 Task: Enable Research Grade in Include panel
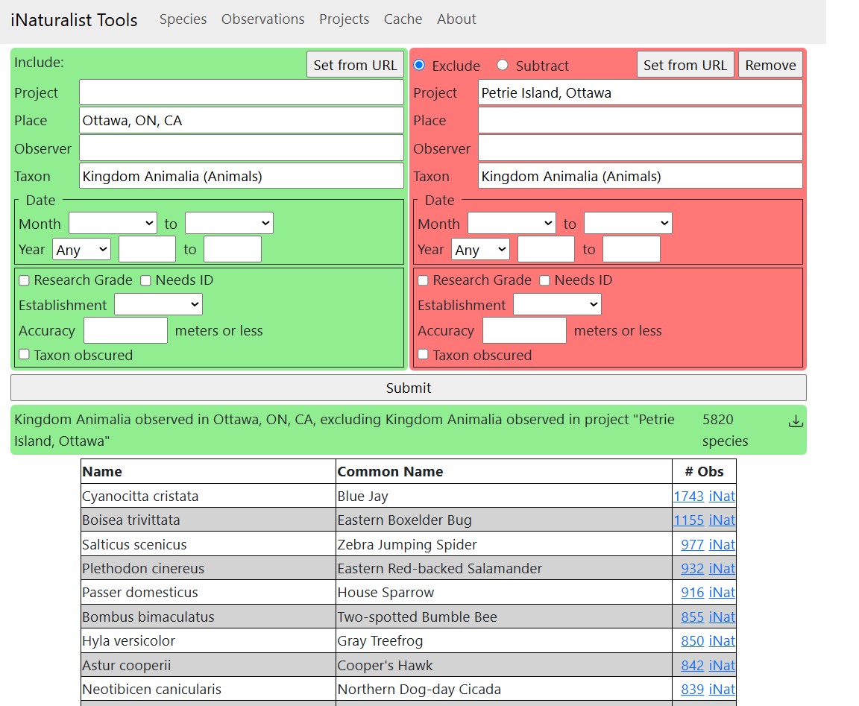click(24, 280)
